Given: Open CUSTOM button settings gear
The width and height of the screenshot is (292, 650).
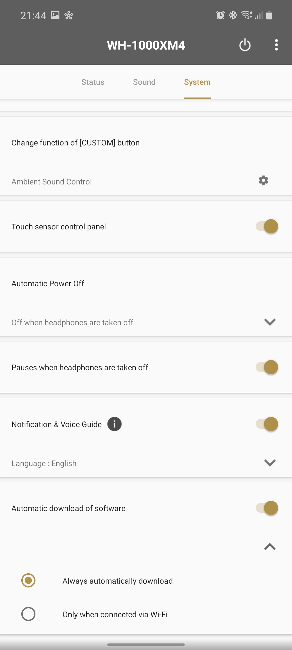Looking at the screenshot, I should tap(263, 180).
